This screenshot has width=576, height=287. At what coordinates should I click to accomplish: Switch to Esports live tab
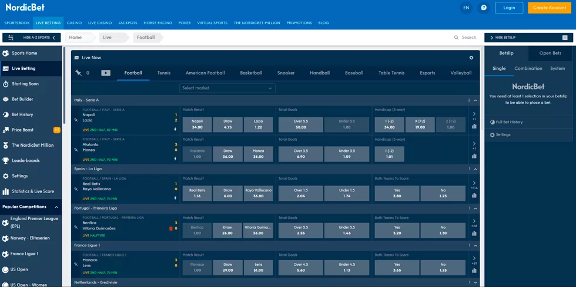tap(427, 73)
